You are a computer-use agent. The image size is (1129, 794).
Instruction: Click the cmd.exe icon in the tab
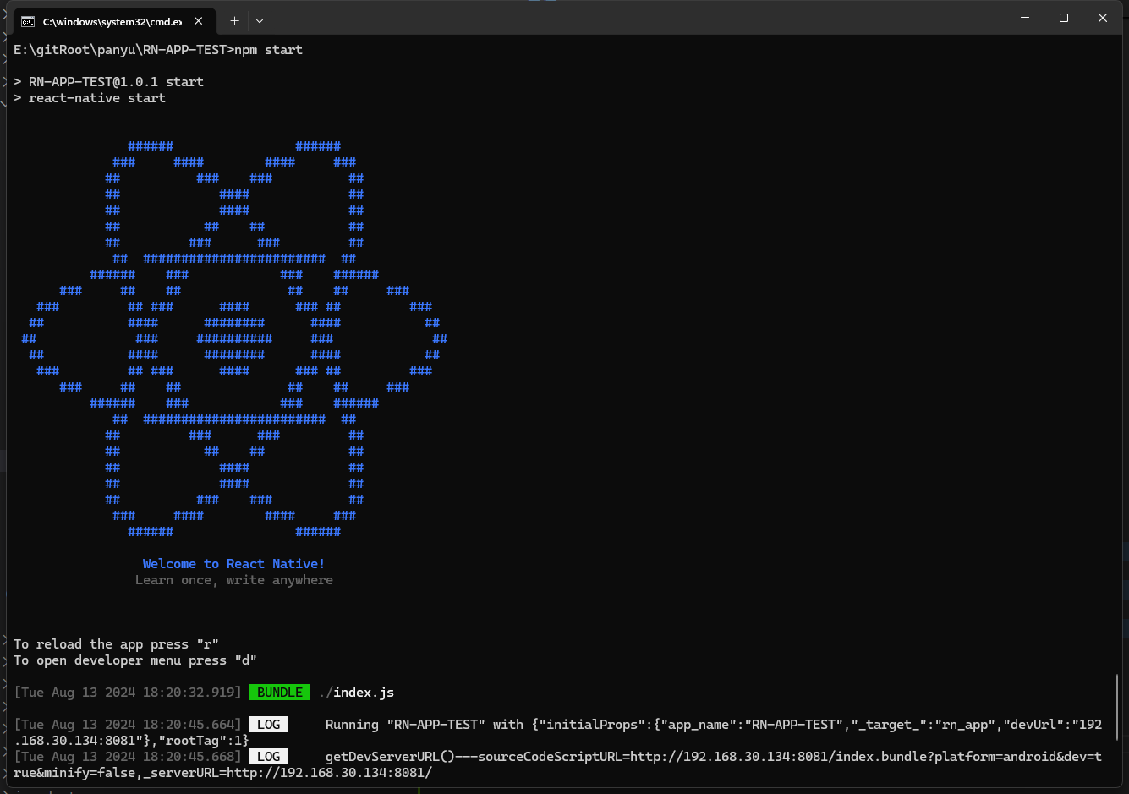[28, 21]
